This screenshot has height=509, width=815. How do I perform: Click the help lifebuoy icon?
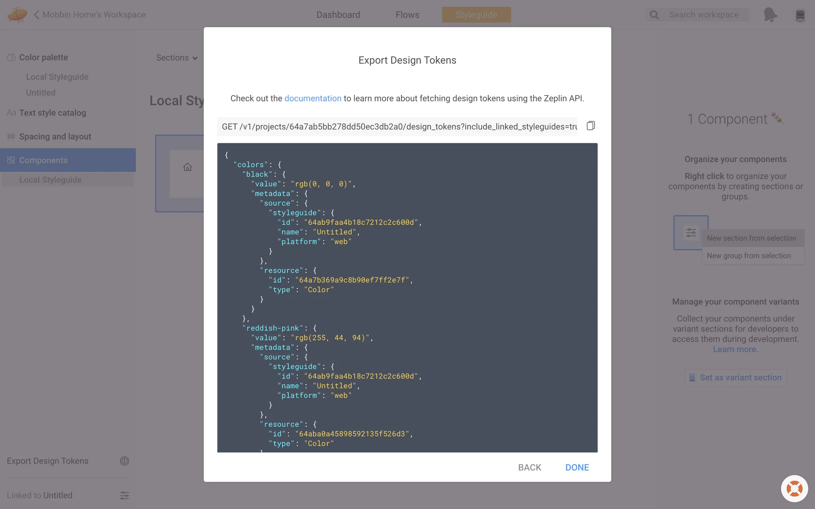pyautogui.click(x=794, y=489)
